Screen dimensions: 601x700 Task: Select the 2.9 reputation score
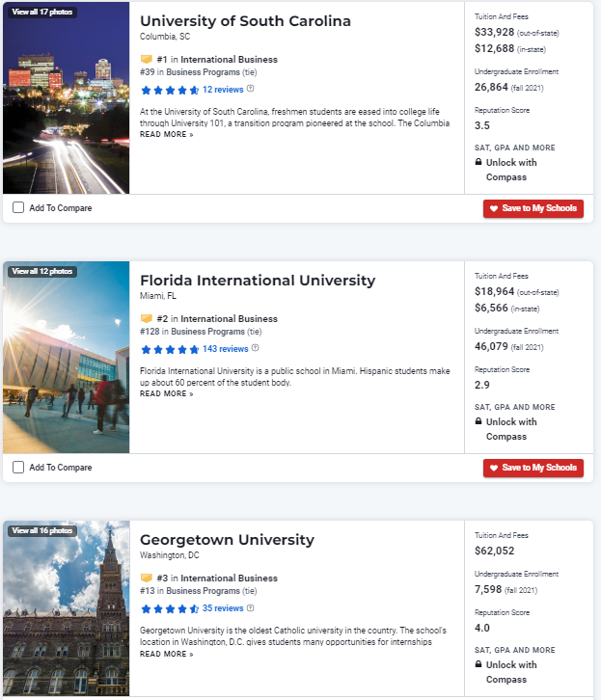tap(482, 385)
